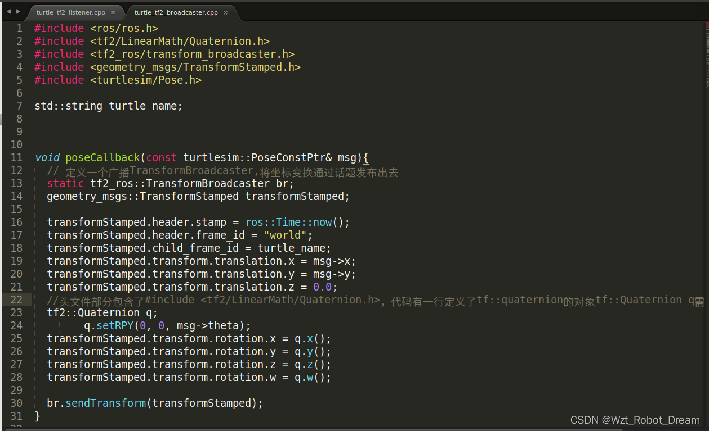This screenshot has height=431, width=709.
Task: Click the setRPY function call
Action: (x=115, y=325)
